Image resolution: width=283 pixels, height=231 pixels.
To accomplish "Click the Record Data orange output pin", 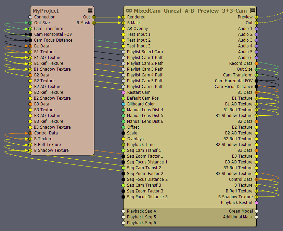I will pos(256,63).
